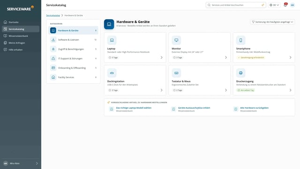Click the Hardware & Geräte category laptop icon
This screenshot has width=300, height=169.
tap(53, 30)
